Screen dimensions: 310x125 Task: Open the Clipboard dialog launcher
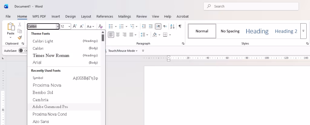coord(23,43)
